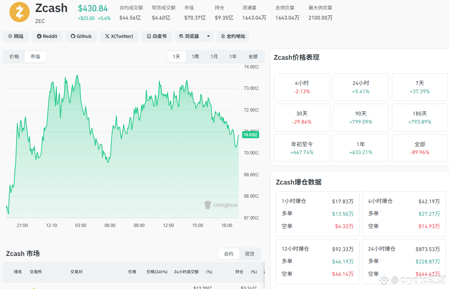Switch chart to 市值 view
The image size is (449, 289).
[x=35, y=57]
